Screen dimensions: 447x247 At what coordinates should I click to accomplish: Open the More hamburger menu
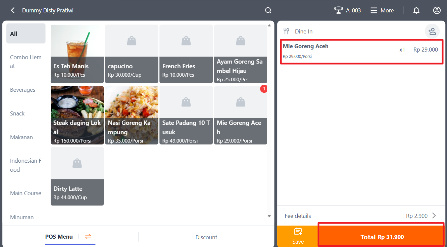[x=374, y=10]
